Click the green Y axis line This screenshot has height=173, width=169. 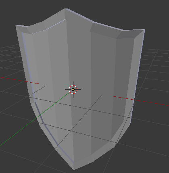click(35, 119)
